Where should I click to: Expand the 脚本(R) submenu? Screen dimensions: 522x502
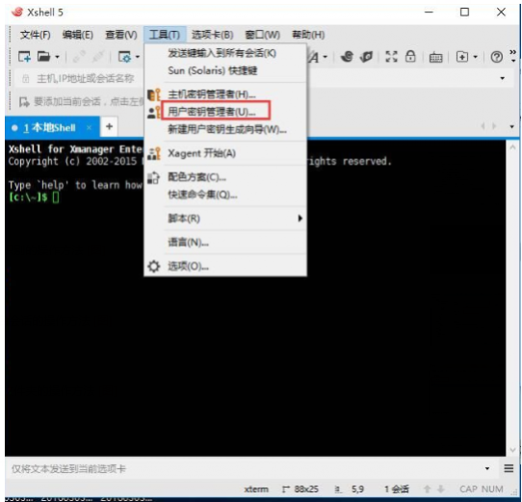click(225, 219)
